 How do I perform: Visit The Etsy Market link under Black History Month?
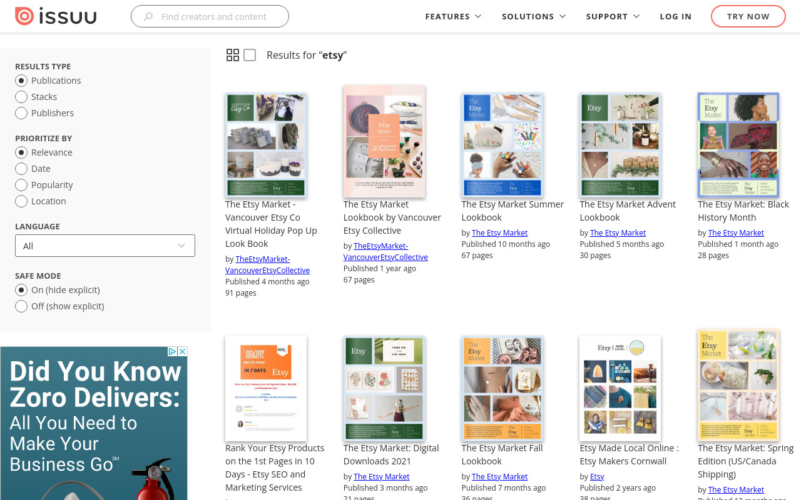736,232
